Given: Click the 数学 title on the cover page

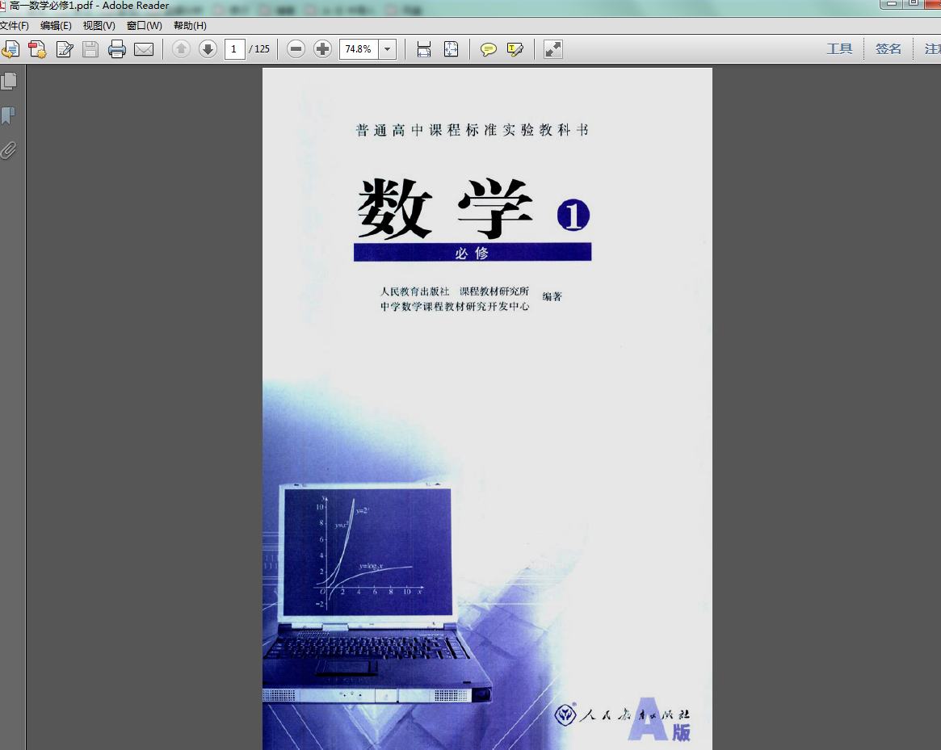Looking at the screenshot, I should 445,209.
